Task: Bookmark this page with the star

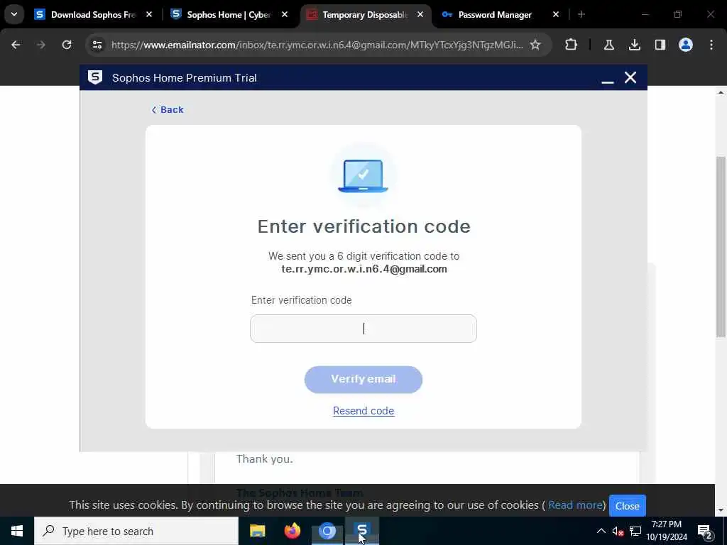Action: [x=535, y=45]
